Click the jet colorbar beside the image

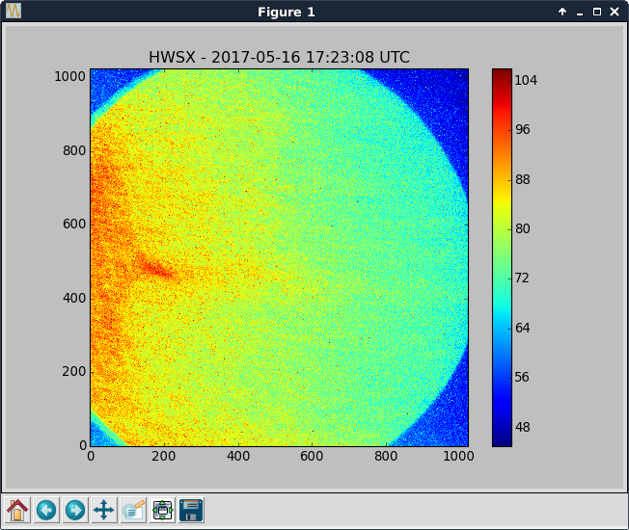click(502, 257)
